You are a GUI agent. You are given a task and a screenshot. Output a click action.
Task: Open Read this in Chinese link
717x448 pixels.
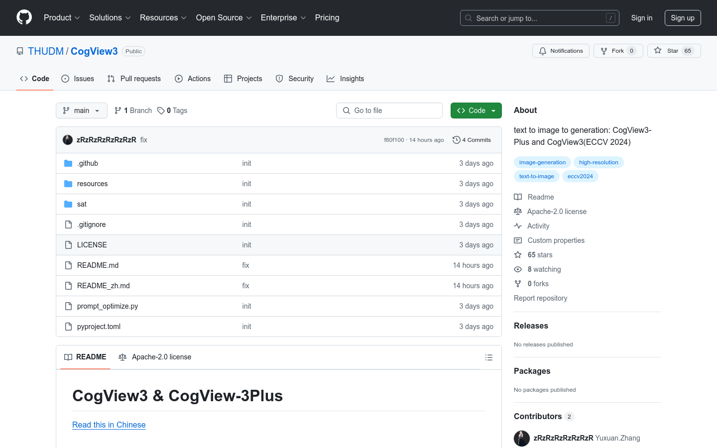109,425
